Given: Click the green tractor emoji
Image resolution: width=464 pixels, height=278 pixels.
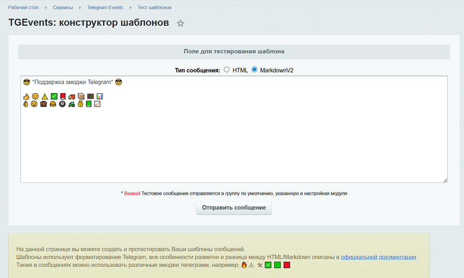Looking at the screenshot, I should click(71, 104).
